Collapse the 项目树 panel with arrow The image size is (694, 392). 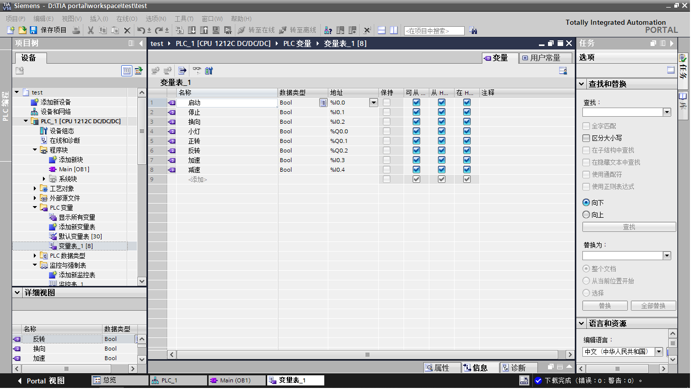point(141,43)
